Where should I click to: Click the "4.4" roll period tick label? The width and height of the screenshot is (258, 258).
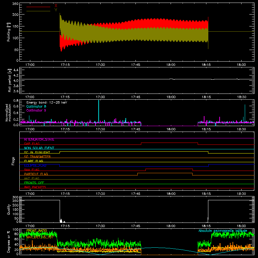(x=16, y=70)
